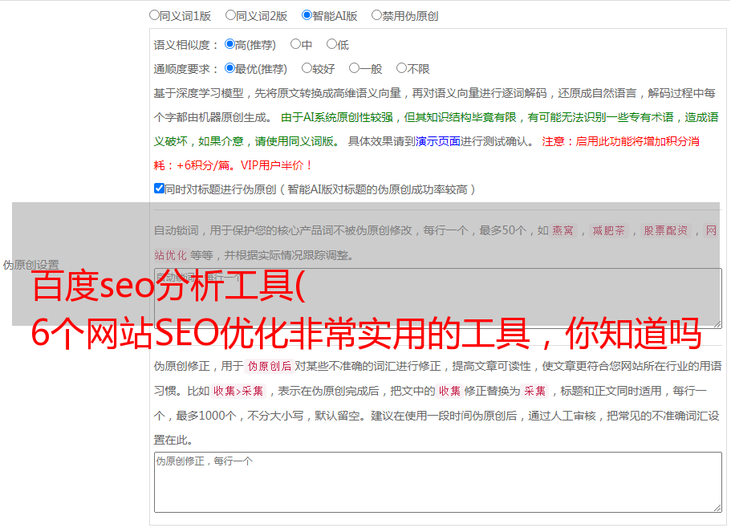
Task: Click inside the 自动锁词 text area
Action: coord(437,298)
